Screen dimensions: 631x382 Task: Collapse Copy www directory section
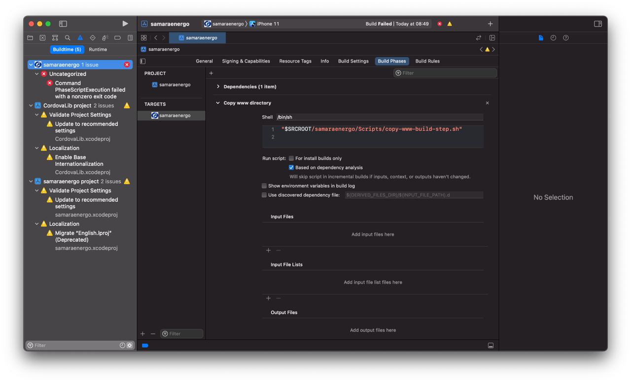pos(218,103)
